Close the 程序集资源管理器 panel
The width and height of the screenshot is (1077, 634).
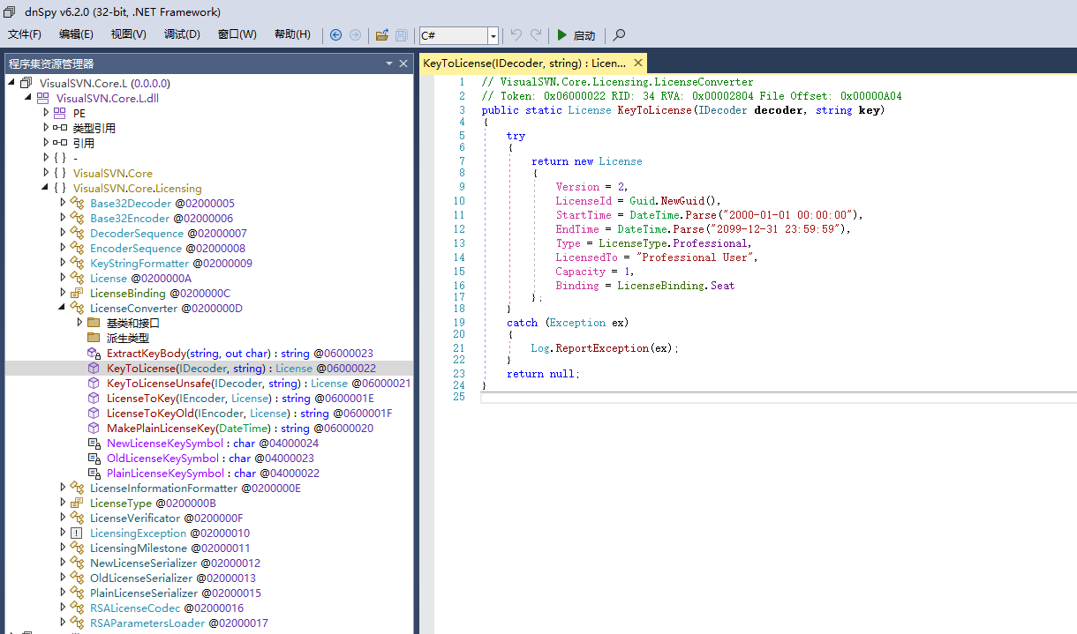[403, 63]
